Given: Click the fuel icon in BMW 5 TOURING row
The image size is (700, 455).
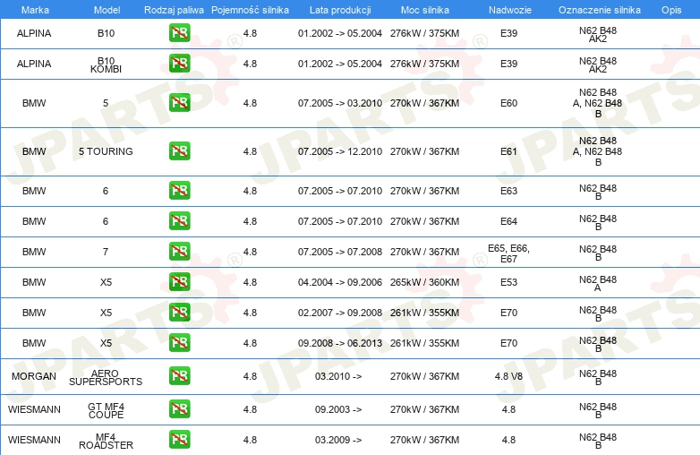Looking at the screenshot, I should coord(179,151).
